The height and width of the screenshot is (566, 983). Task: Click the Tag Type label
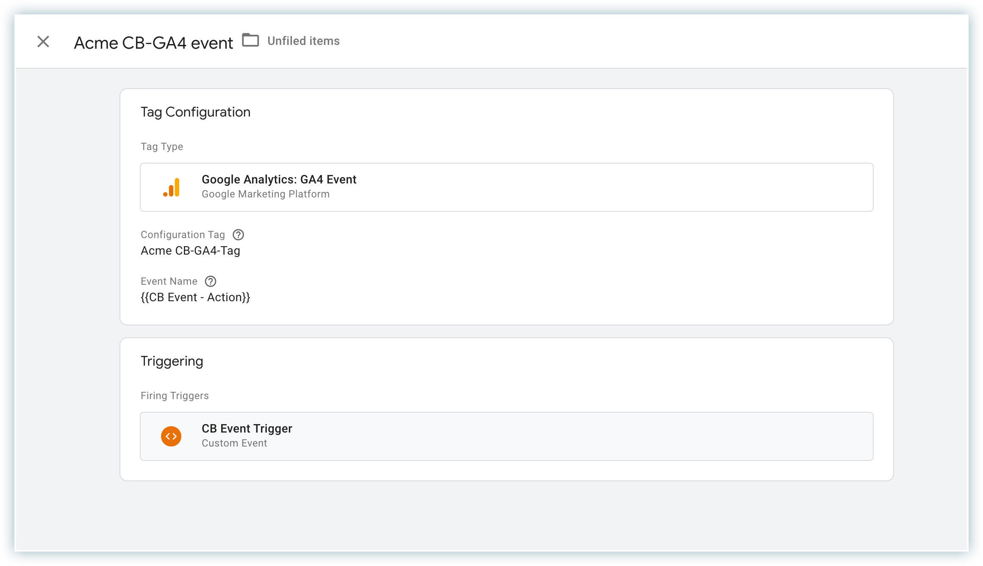point(162,147)
